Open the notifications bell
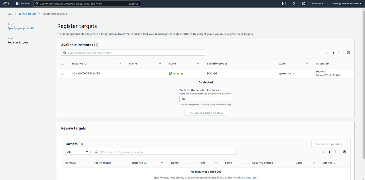Image resolution: width=365 pixels, height=180 pixels. pyautogui.click(x=294, y=4)
